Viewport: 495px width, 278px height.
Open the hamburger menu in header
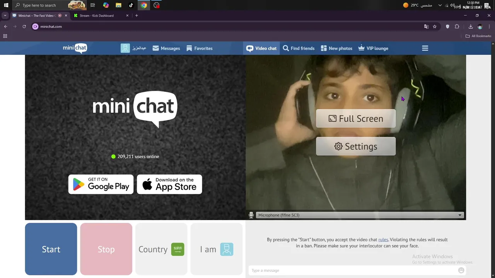pyautogui.click(x=425, y=48)
